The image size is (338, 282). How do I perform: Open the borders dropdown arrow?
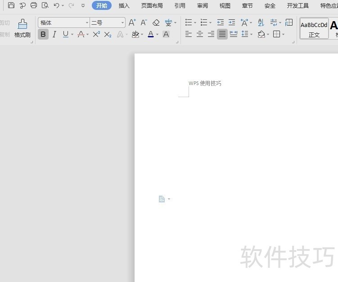coord(283,35)
